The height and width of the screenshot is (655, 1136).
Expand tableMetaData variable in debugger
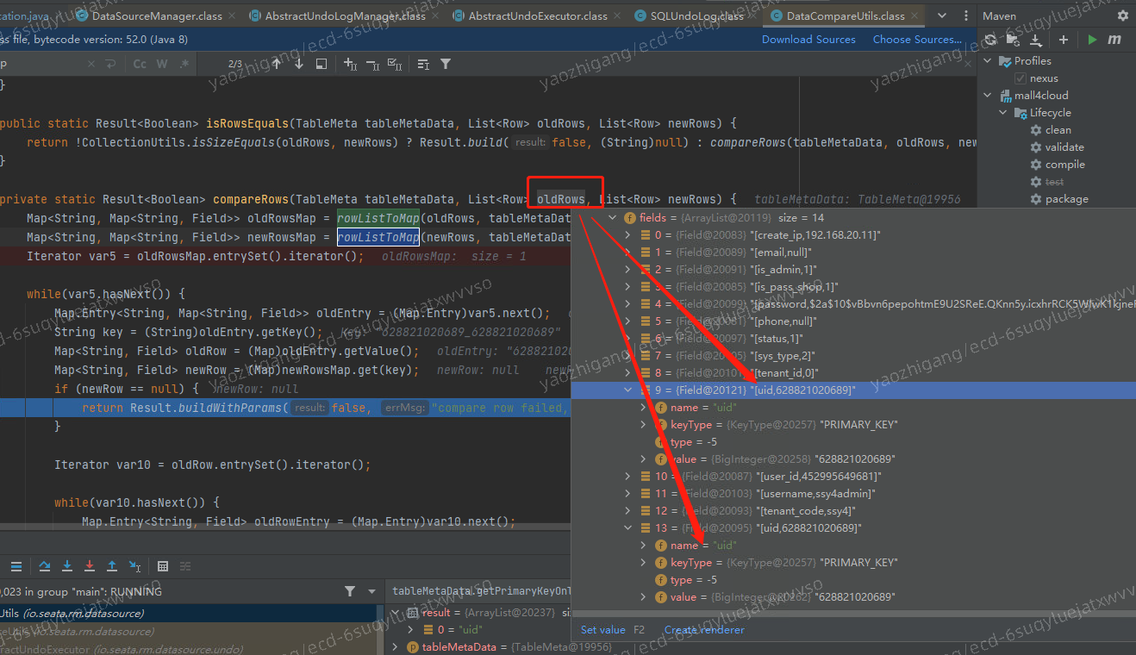(396, 647)
